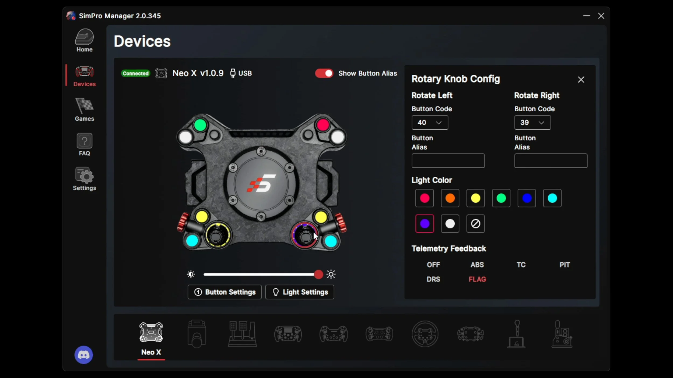673x378 pixels.
Task: Open Rotate Right button code dropdown
Action: [532, 123]
